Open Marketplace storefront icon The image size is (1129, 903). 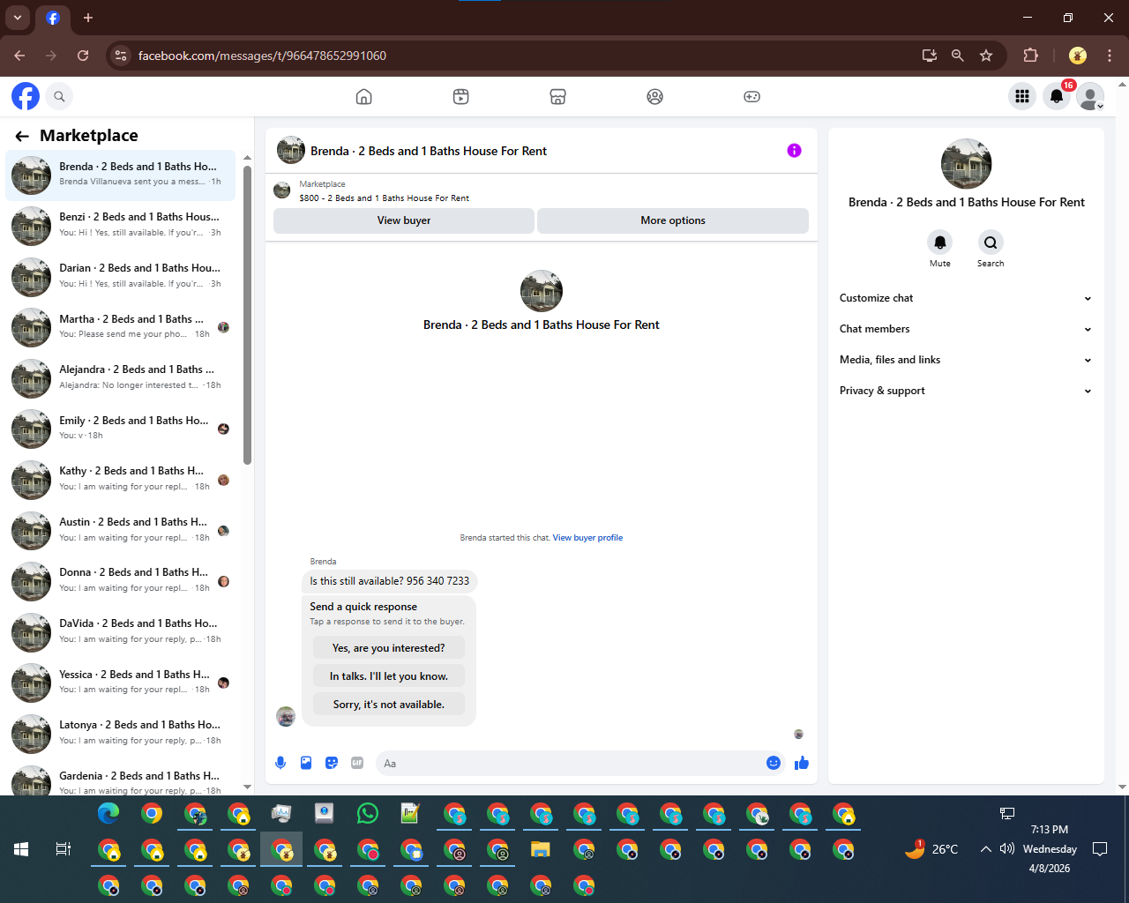[x=557, y=96]
